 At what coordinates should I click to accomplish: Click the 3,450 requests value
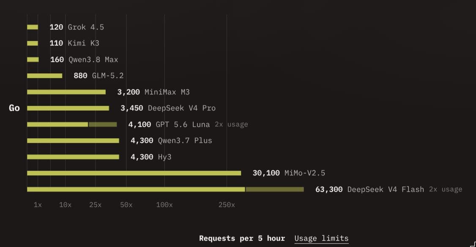click(x=132, y=108)
